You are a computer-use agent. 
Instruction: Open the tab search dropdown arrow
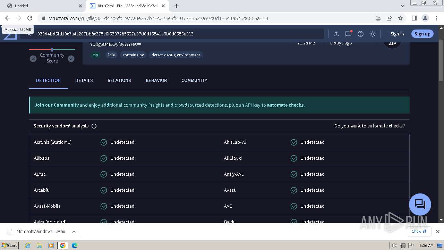403,6
